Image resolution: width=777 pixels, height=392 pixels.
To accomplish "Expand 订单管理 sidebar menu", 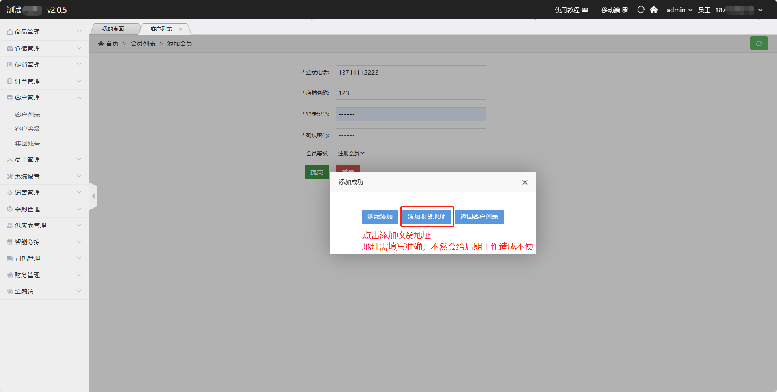I will click(44, 81).
